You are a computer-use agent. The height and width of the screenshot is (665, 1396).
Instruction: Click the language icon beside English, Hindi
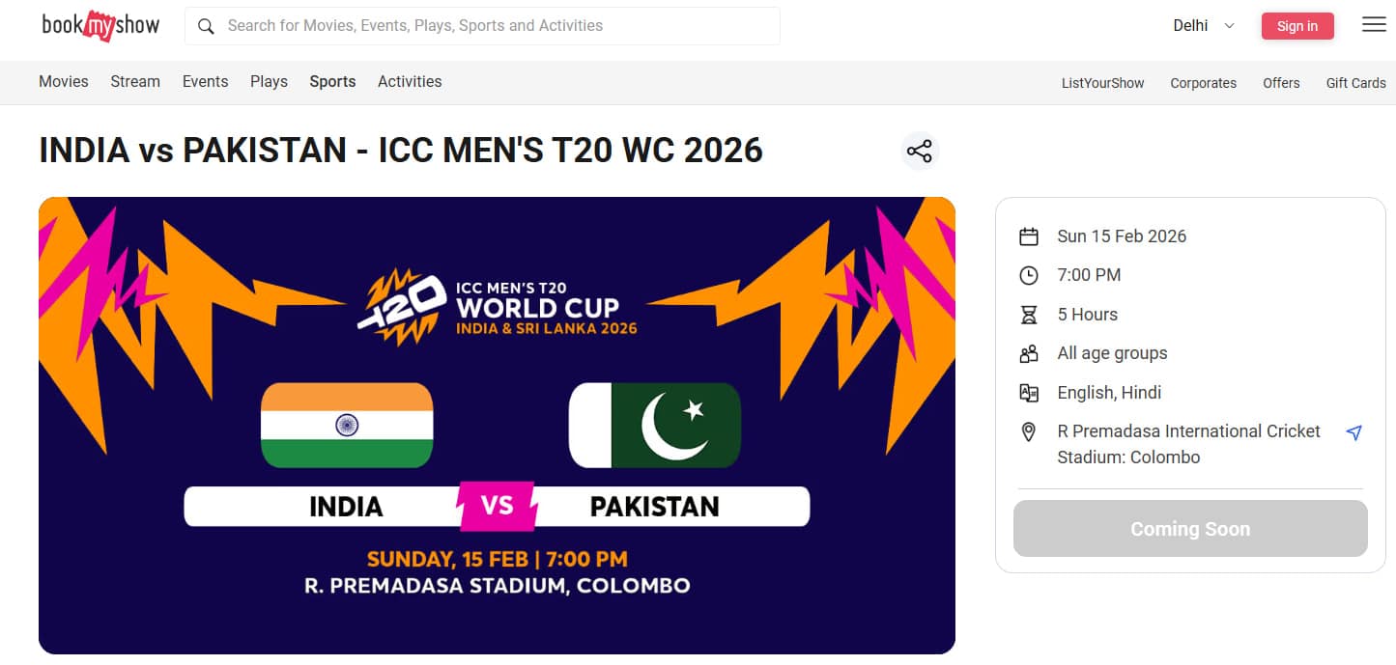pos(1029,392)
